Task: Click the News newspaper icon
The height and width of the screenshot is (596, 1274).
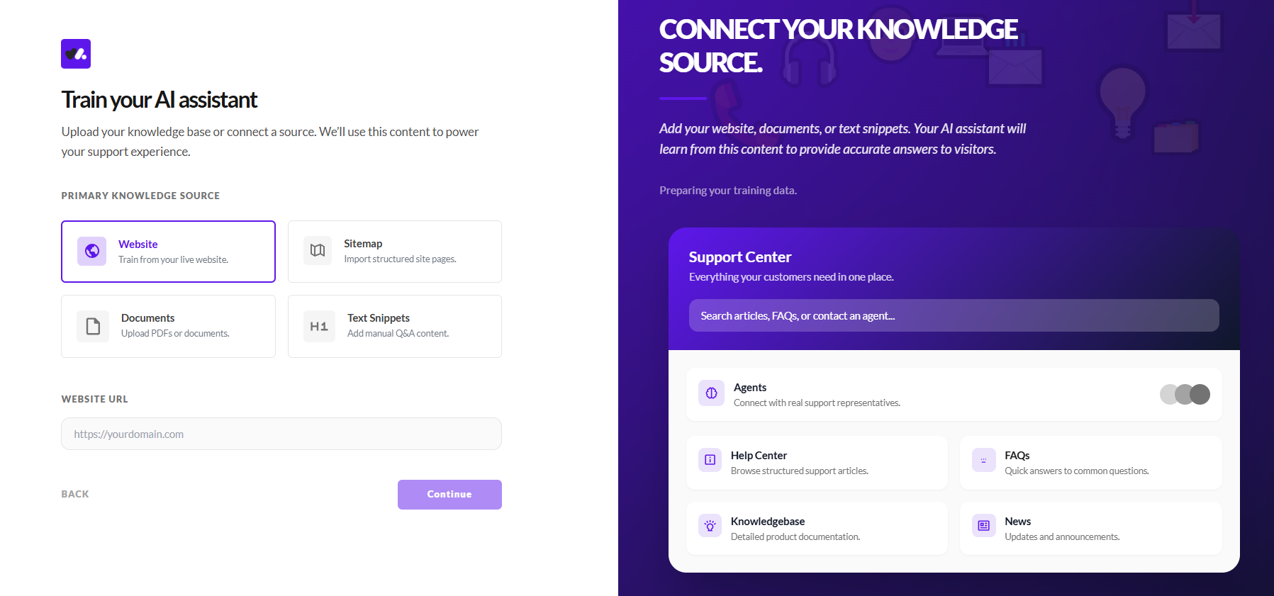Action: pyautogui.click(x=983, y=526)
